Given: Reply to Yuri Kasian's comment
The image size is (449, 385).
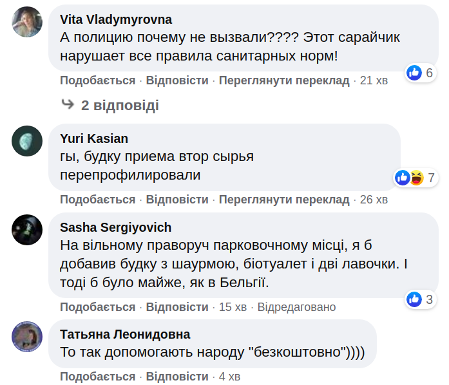Looking at the screenshot, I should point(177,200).
